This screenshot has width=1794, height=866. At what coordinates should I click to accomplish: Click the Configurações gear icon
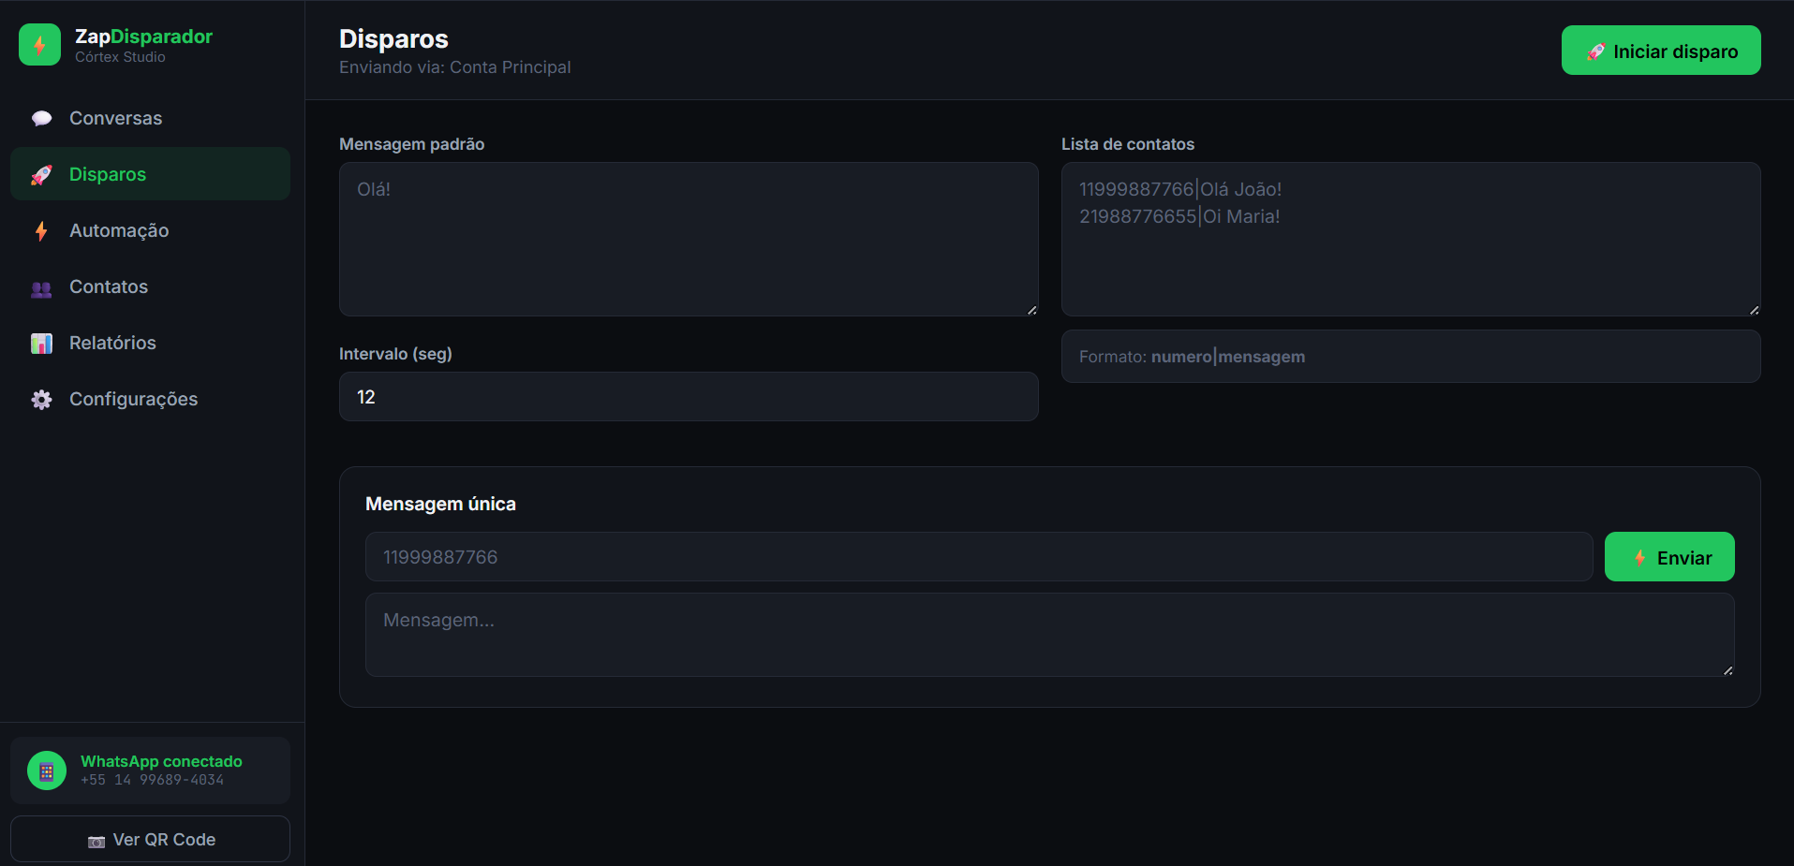(41, 399)
